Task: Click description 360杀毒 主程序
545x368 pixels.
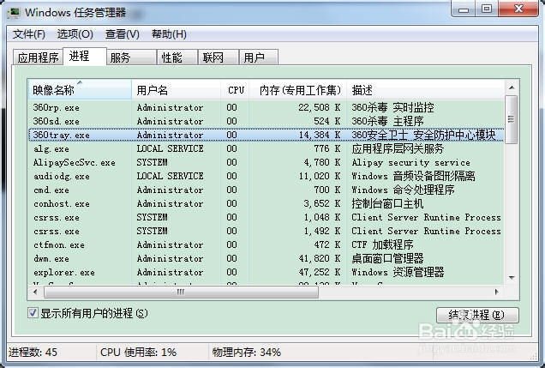Action: point(387,121)
